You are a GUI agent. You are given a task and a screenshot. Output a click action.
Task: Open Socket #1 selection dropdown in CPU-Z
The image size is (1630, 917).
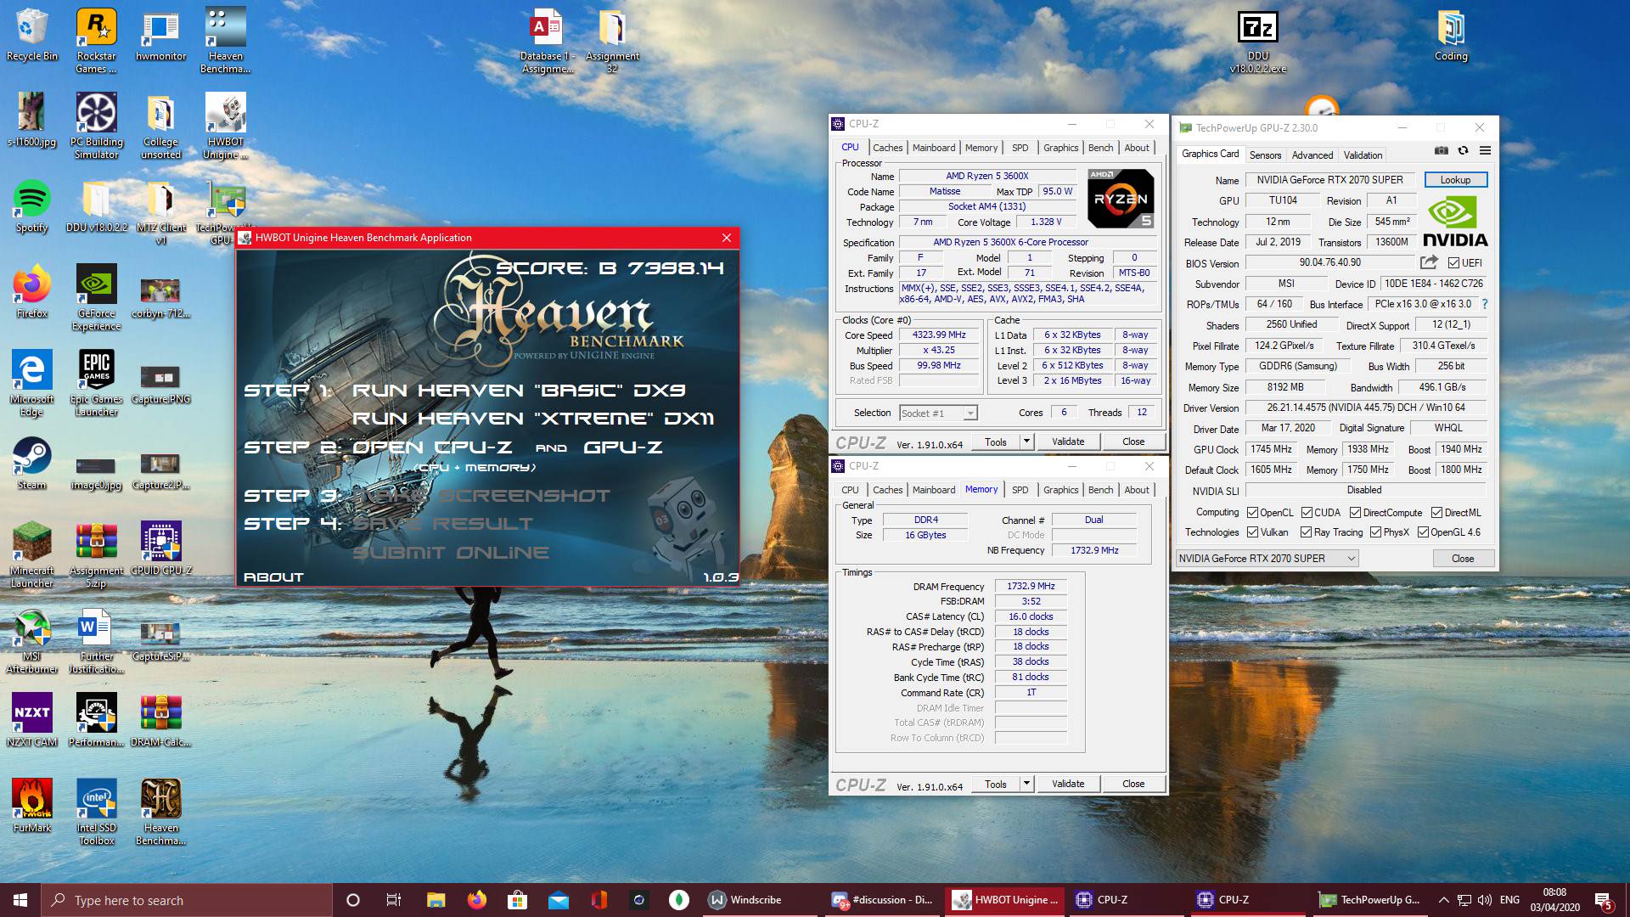[937, 413]
